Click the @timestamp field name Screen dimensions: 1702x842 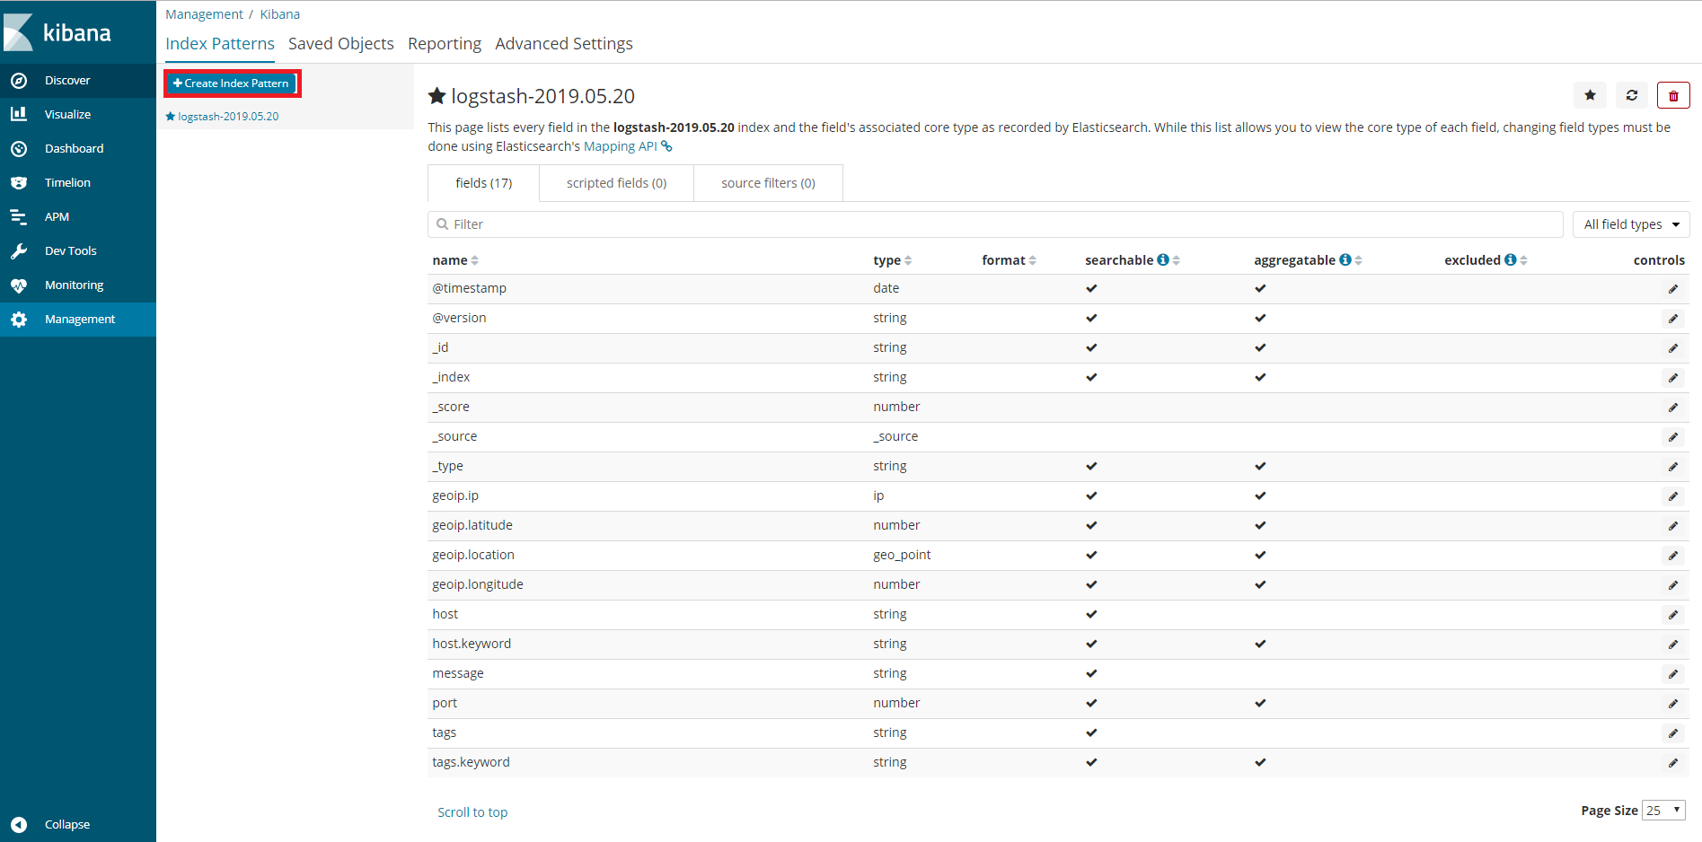[470, 288]
